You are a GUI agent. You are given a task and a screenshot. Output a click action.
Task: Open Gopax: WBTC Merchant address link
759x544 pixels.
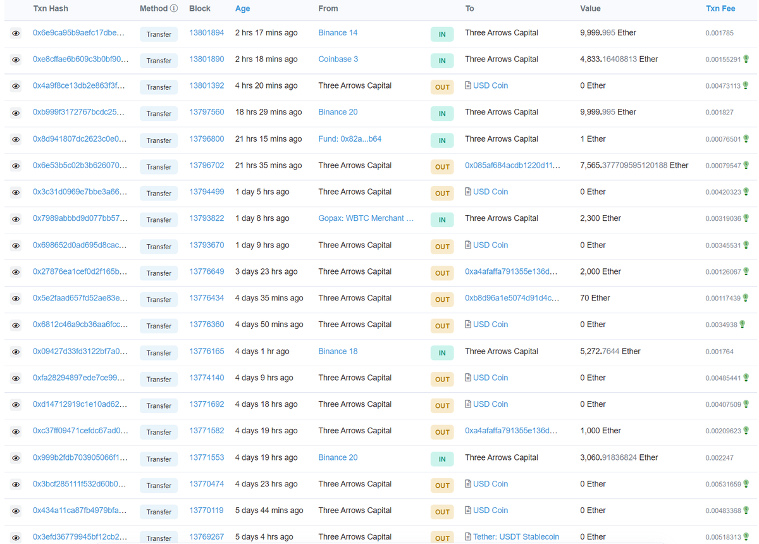tap(366, 218)
